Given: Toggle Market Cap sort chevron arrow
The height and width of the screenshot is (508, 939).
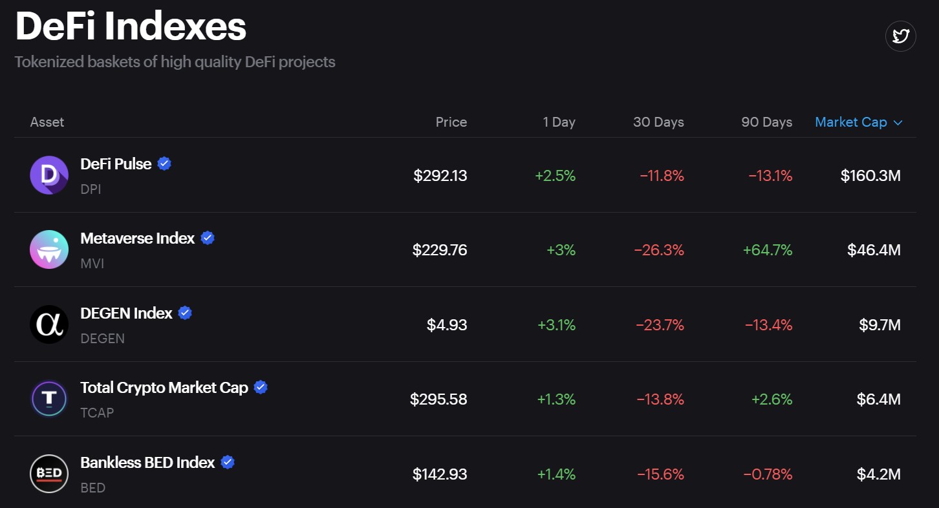Looking at the screenshot, I should pyautogui.click(x=898, y=123).
